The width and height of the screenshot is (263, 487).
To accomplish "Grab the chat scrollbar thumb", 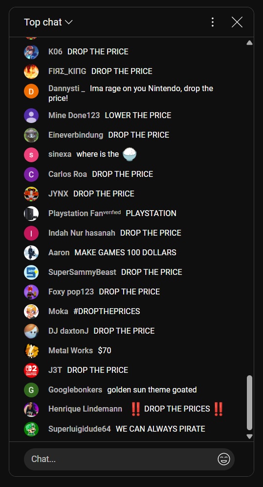I will (x=249, y=403).
